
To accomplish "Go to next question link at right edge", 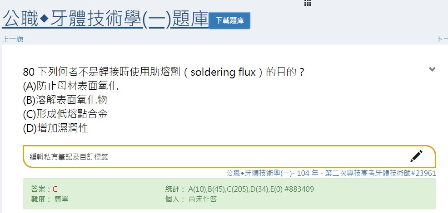I will click(442, 39).
